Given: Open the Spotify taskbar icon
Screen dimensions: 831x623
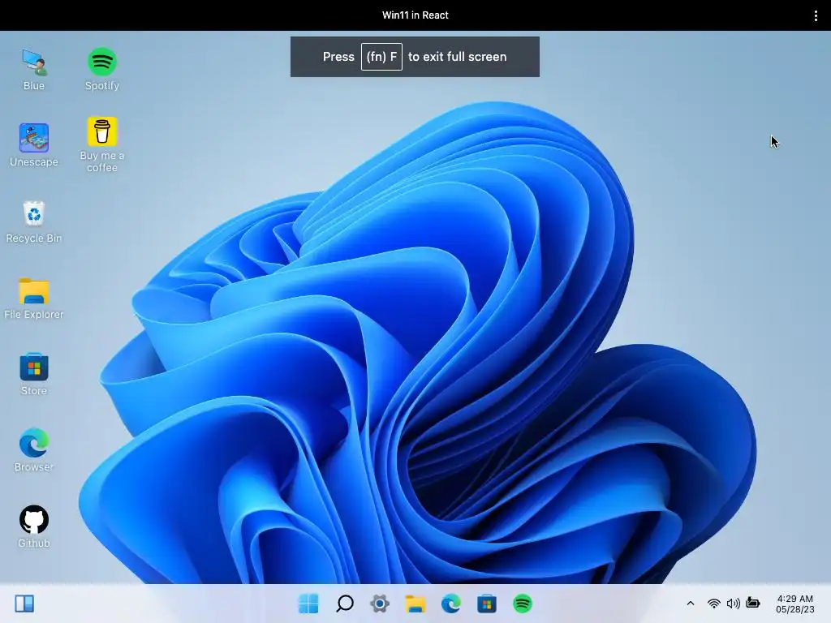Looking at the screenshot, I should (522, 604).
